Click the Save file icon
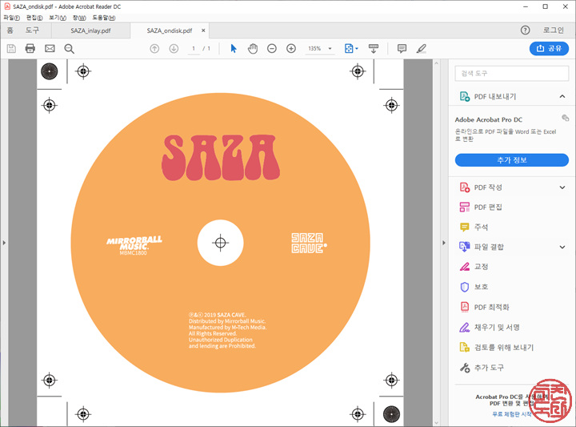 (11, 49)
